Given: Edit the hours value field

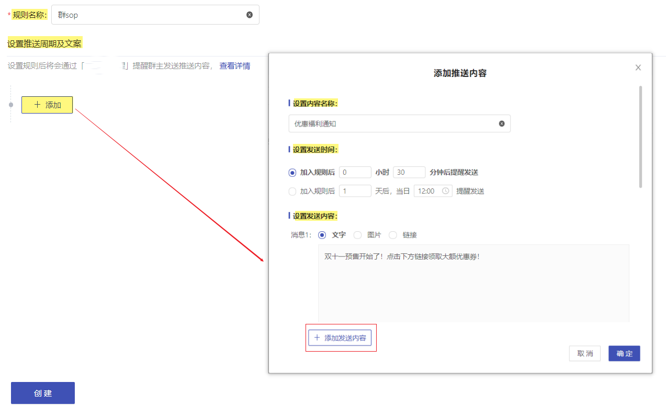Looking at the screenshot, I should pyautogui.click(x=355, y=172).
